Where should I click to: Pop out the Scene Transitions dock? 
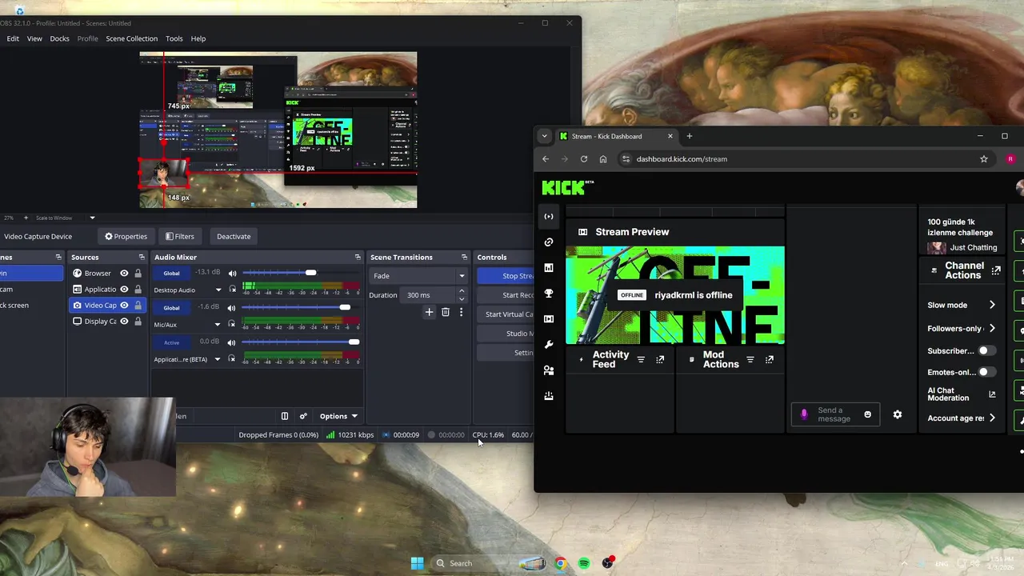coord(464,257)
